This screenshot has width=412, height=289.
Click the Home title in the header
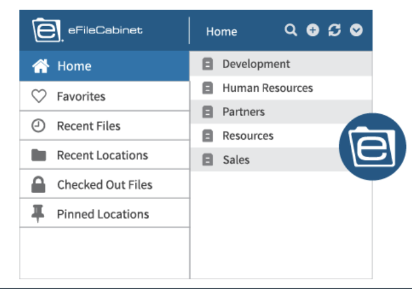click(222, 32)
